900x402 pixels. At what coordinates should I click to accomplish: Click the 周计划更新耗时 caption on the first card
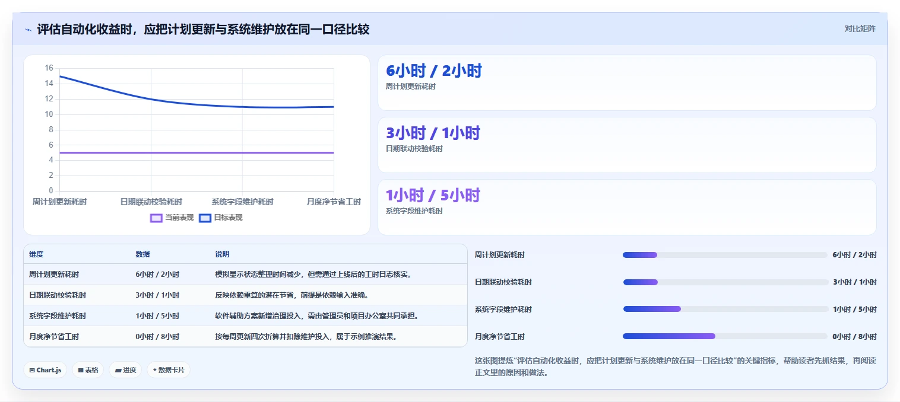pos(411,87)
